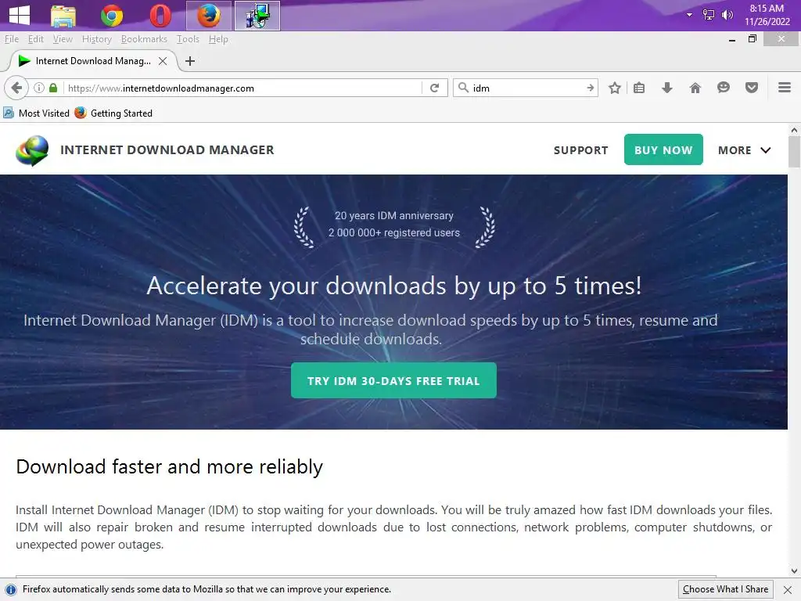Go to the SUPPORT page
801x601 pixels.
(581, 150)
